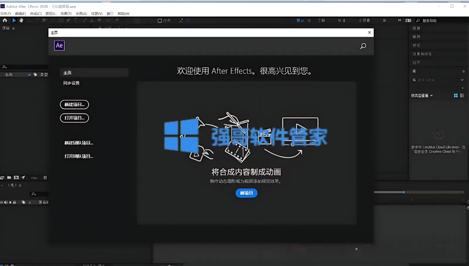Viewport: 469px width, 266px height.
Task: Toggle the video eye switch in timeline header
Action: tap(2, 202)
